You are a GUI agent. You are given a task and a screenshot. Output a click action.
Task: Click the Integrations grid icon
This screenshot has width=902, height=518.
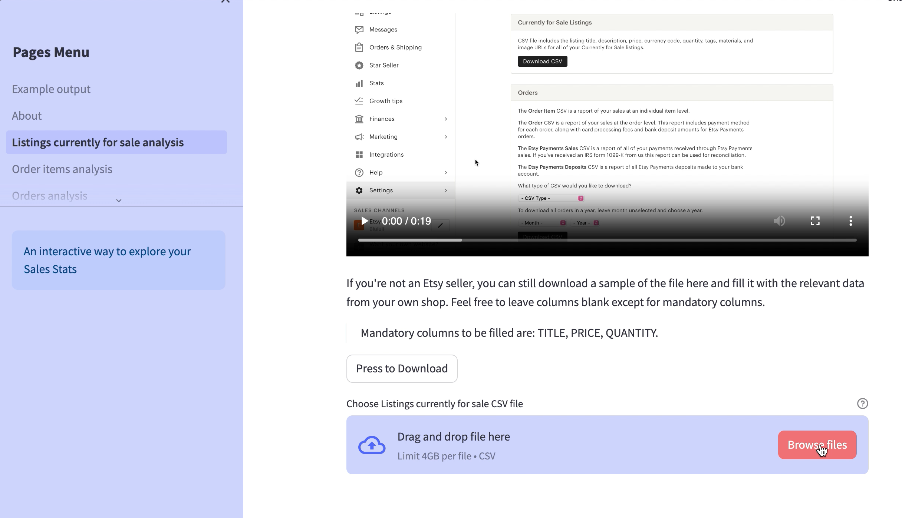[x=359, y=155]
